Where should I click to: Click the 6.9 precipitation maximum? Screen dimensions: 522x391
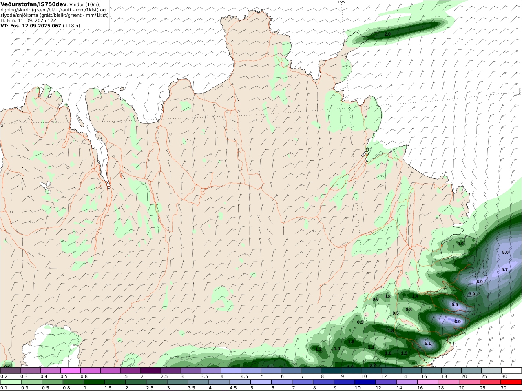[458, 322]
